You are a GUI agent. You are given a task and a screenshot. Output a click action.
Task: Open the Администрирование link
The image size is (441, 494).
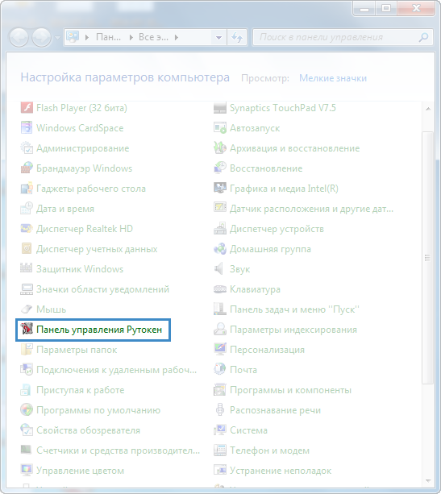point(82,148)
